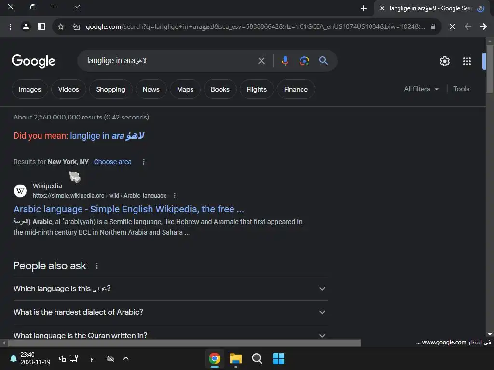Select the Videos filter

[x=69, y=89]
